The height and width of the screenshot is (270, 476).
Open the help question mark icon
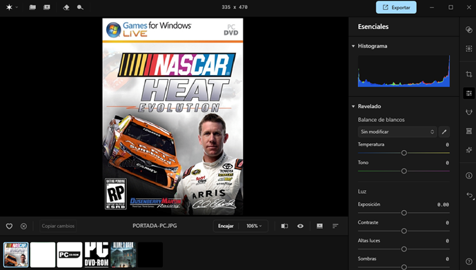(469, 262)
